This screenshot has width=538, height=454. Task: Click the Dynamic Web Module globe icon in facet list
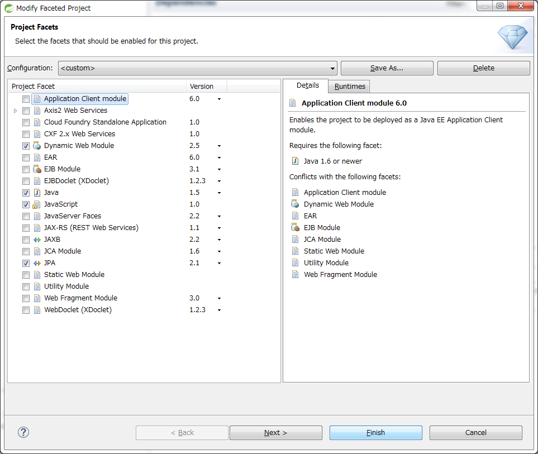[37, 146]
